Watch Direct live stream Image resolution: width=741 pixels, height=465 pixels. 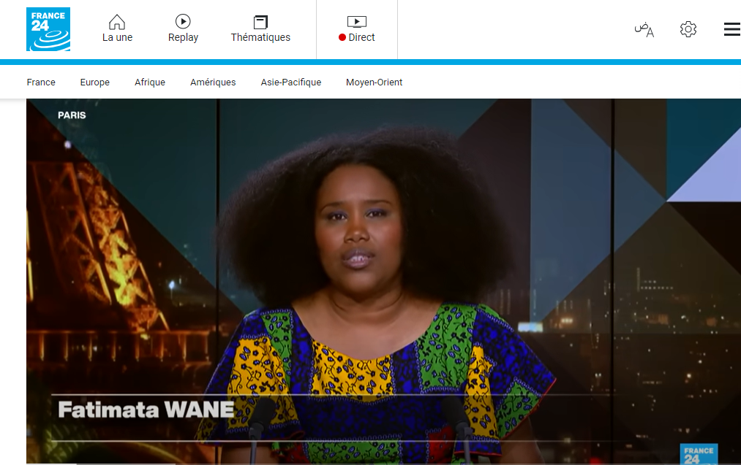tap(357, 37)
